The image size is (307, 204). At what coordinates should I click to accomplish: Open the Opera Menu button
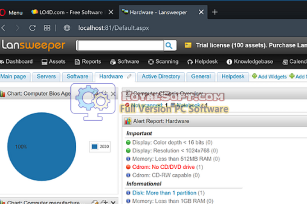(12, 13)
